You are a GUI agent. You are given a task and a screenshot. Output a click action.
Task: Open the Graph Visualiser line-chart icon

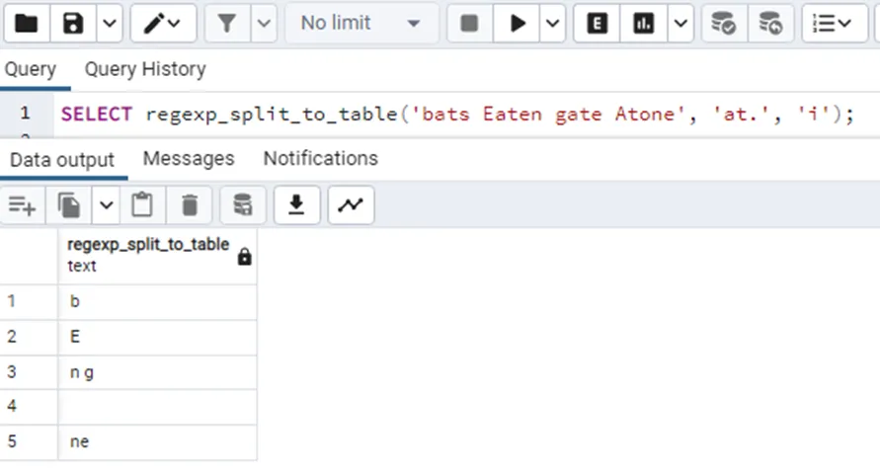(x=350, y=204)
